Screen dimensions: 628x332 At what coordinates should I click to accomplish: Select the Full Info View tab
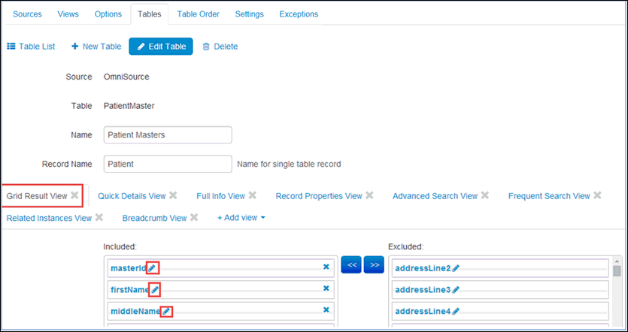click(220, 196)
